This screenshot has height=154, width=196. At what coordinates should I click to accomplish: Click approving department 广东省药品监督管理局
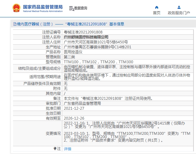pos(82,103)
